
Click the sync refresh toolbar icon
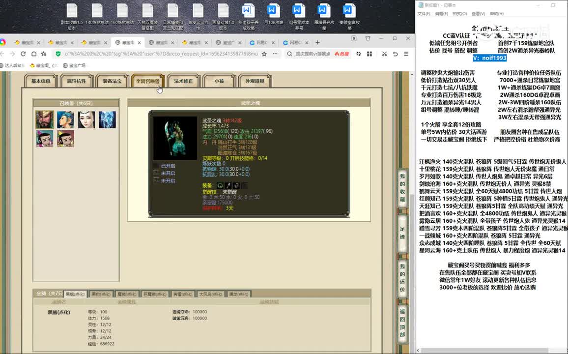[x=359, y=54]
